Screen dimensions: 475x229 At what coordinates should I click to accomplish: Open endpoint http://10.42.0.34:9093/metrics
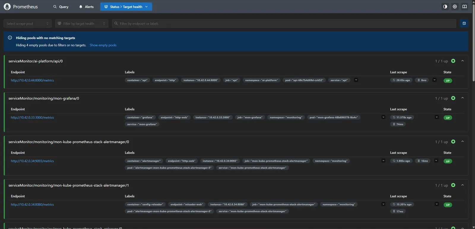32,161
